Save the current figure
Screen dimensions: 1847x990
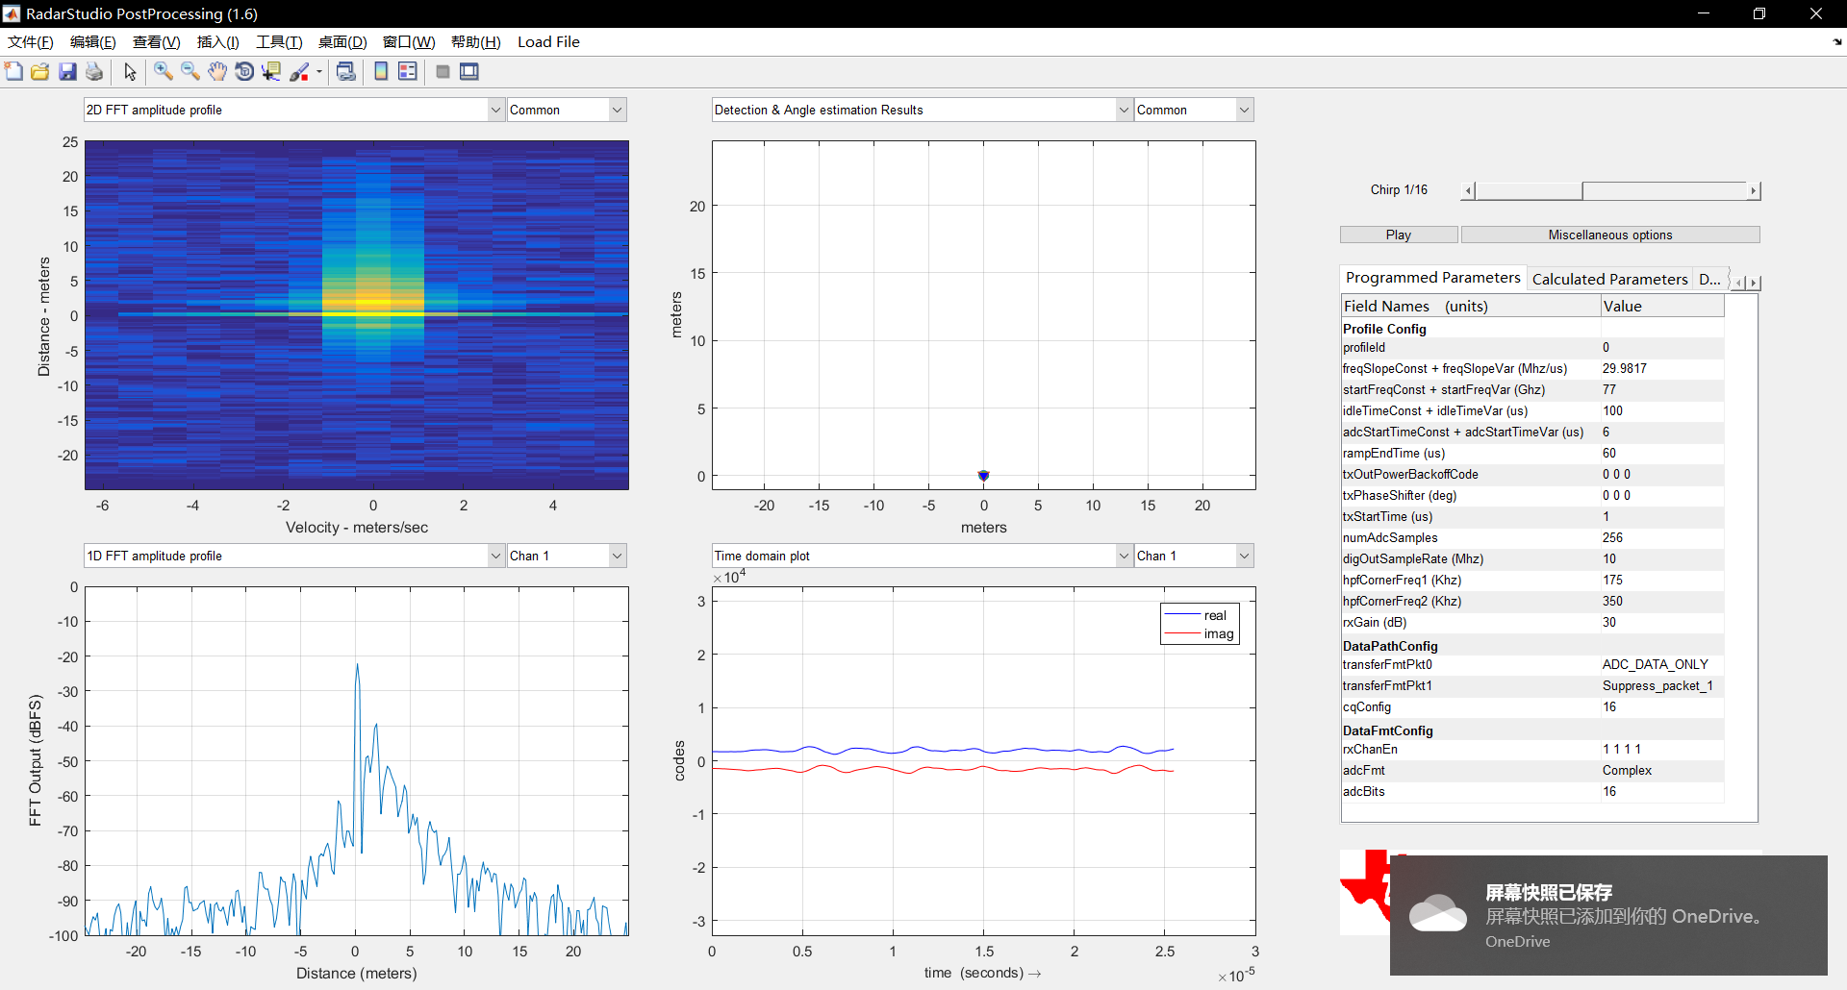point(67,71)
